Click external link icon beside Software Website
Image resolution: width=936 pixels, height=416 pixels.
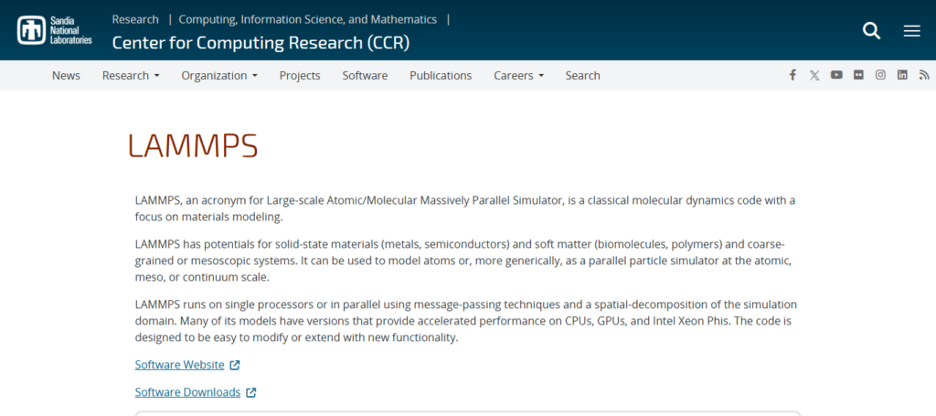235,365
